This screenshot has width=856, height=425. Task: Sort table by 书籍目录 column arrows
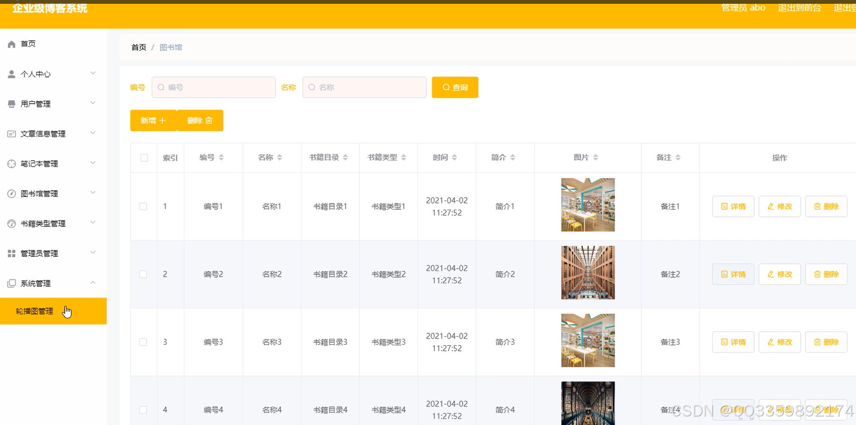346,157
